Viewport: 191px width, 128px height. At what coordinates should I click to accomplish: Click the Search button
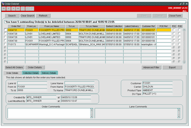[12, 16]
